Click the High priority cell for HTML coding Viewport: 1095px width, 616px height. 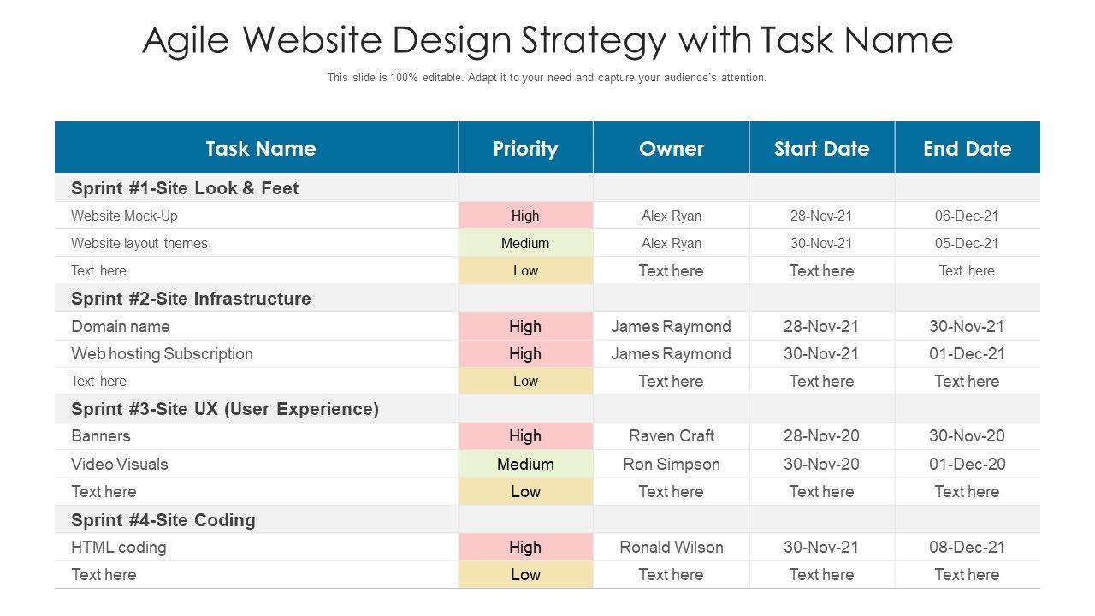tap(525, 547)
